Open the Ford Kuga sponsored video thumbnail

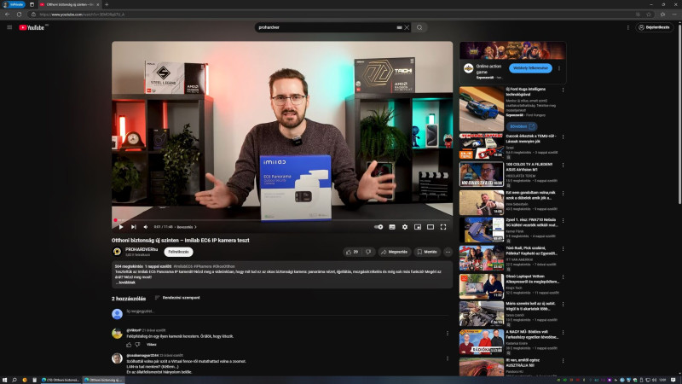[x=482, y=109]
